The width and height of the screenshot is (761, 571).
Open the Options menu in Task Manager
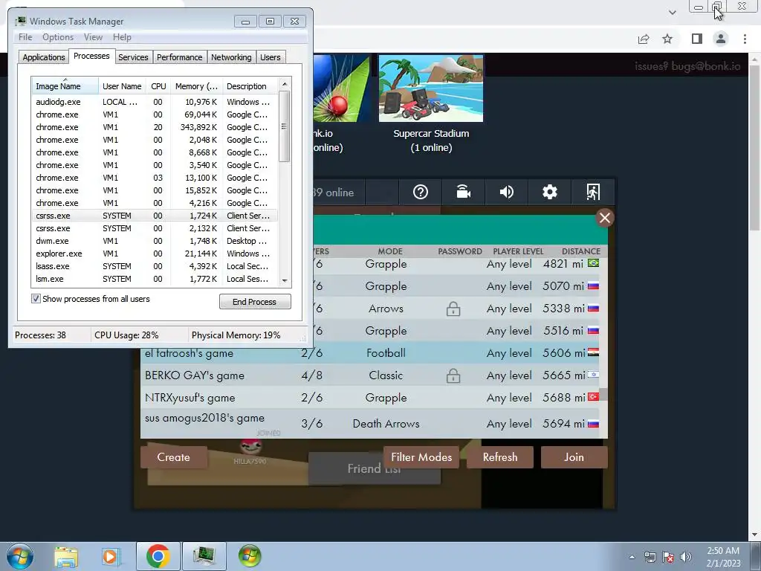click(x=58, y=37)
